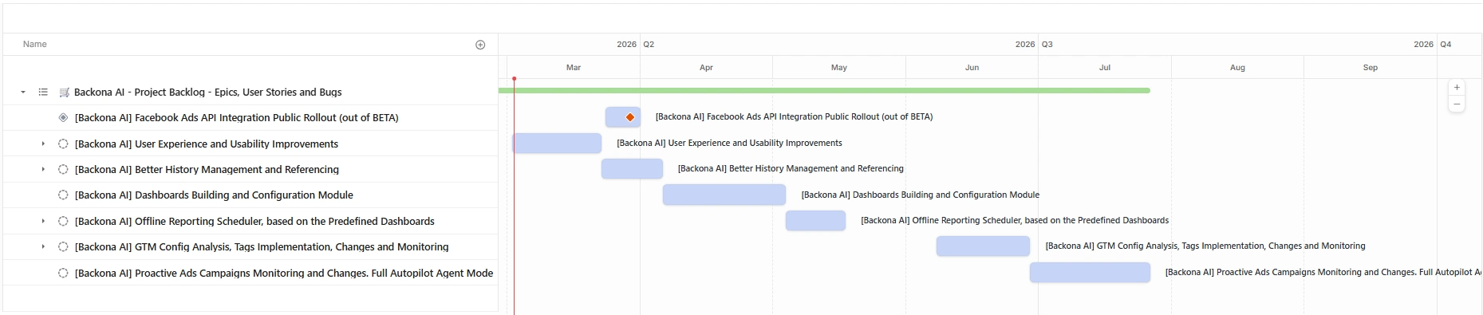Click the Jun month header
This screenshot has height=315, width=1483.
pyautogui.click(x=972, y=68)
